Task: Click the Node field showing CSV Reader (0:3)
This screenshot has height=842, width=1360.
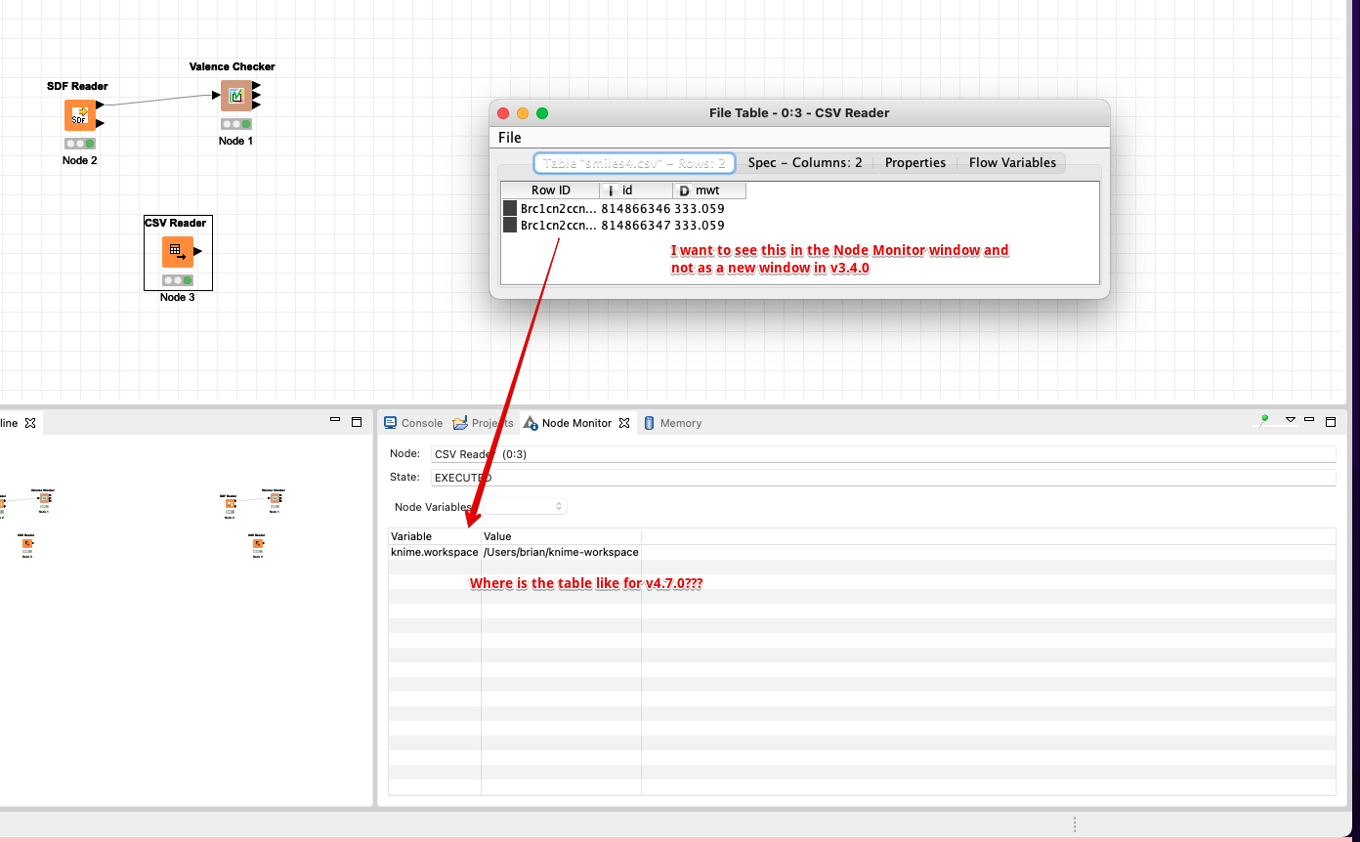Action: [883, 454]
